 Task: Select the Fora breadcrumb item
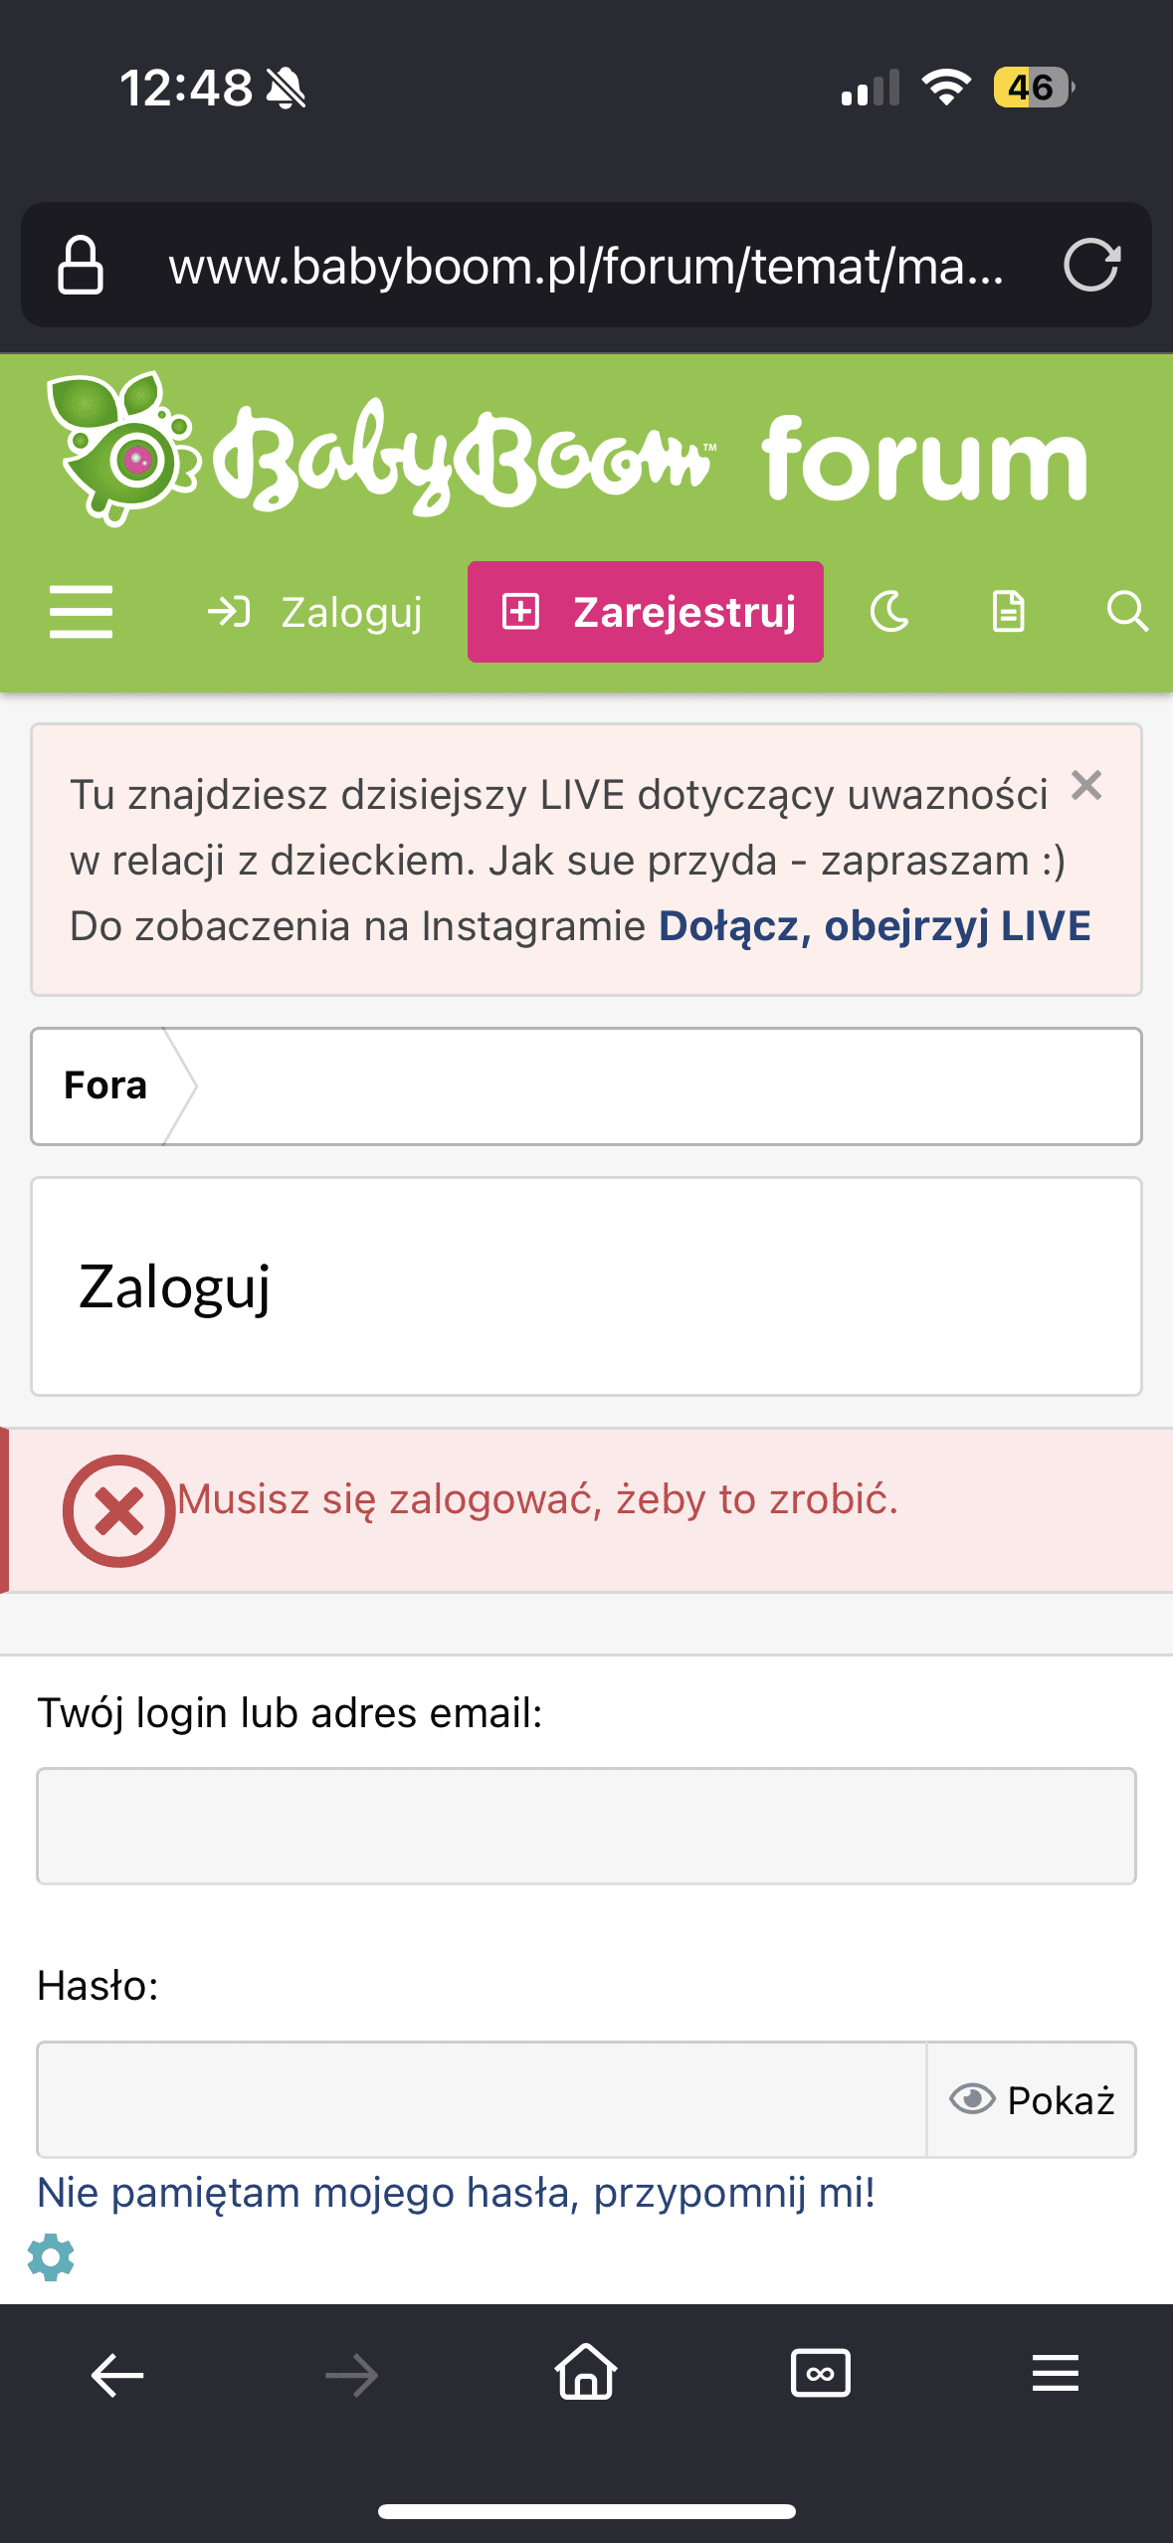(105, 1085)
